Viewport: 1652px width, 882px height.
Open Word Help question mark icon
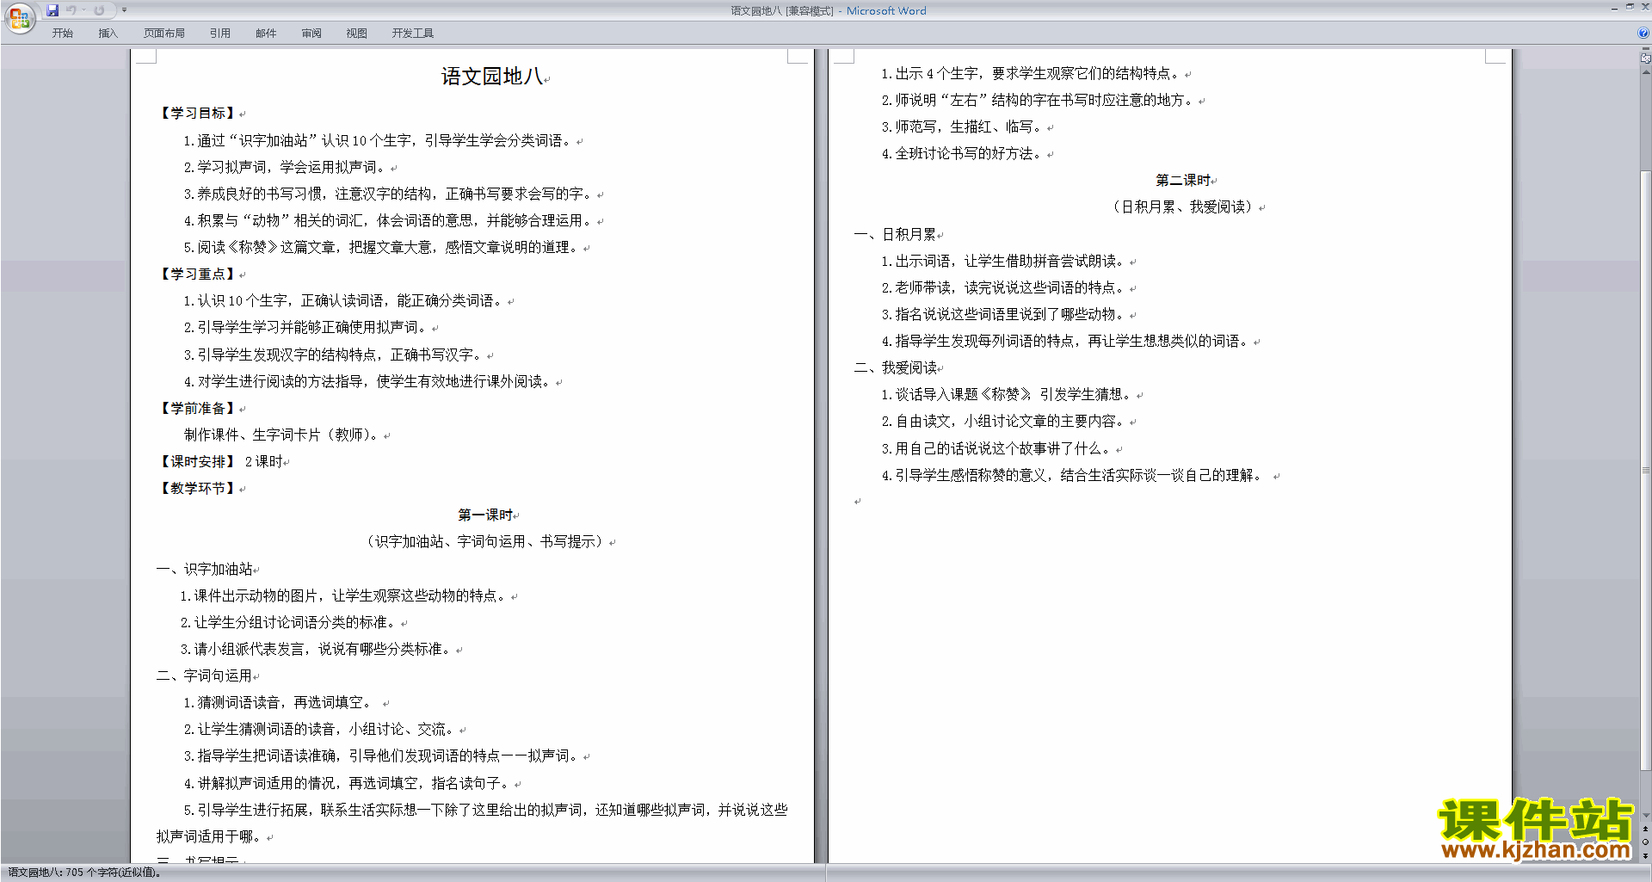point(1643,34)
